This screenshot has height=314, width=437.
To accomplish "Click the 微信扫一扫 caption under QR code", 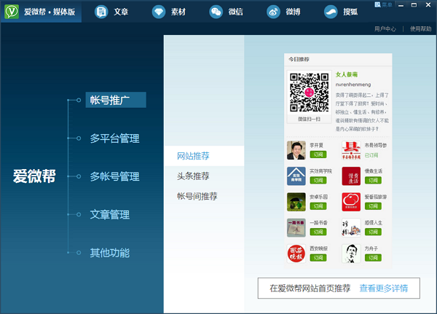I will (309, 119).
